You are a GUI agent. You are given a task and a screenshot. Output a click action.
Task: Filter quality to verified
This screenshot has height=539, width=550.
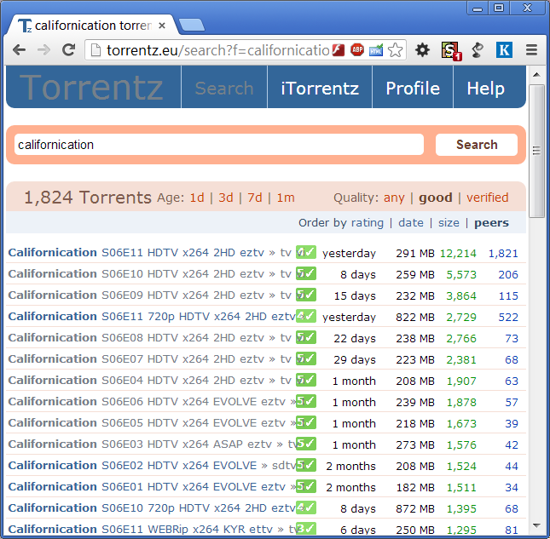pos(487,198)
